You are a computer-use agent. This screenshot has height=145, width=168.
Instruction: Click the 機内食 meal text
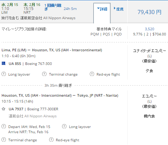point(149,116)
